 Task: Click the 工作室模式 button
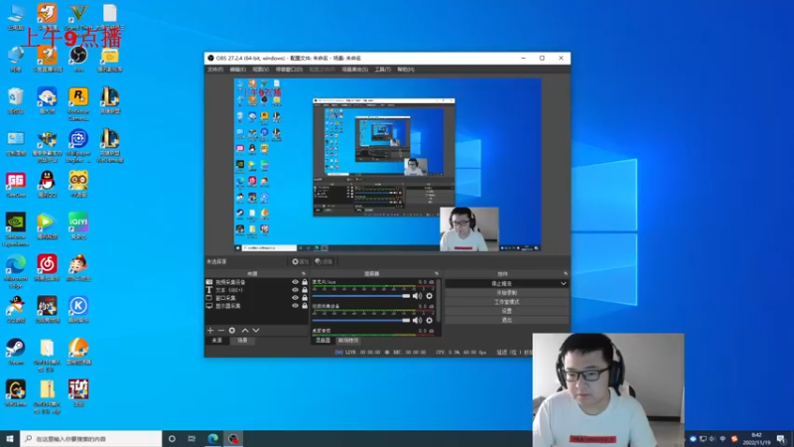506,302
